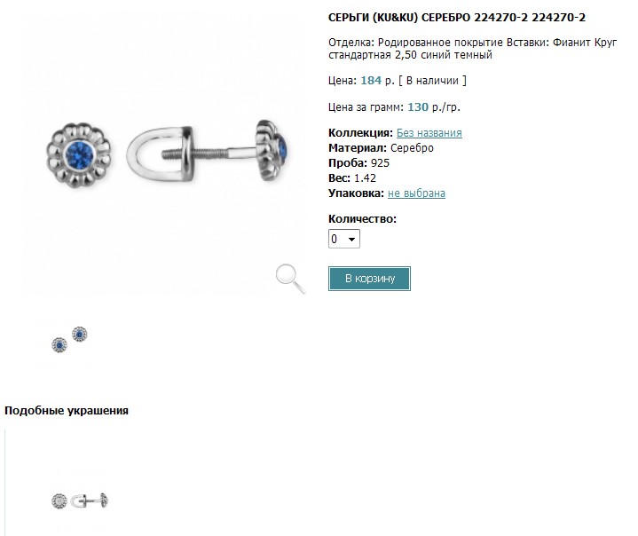Viewport: 638px width, 536px height.
Task: Click the front-view flower earring image
Action: (x=78, y=154)
